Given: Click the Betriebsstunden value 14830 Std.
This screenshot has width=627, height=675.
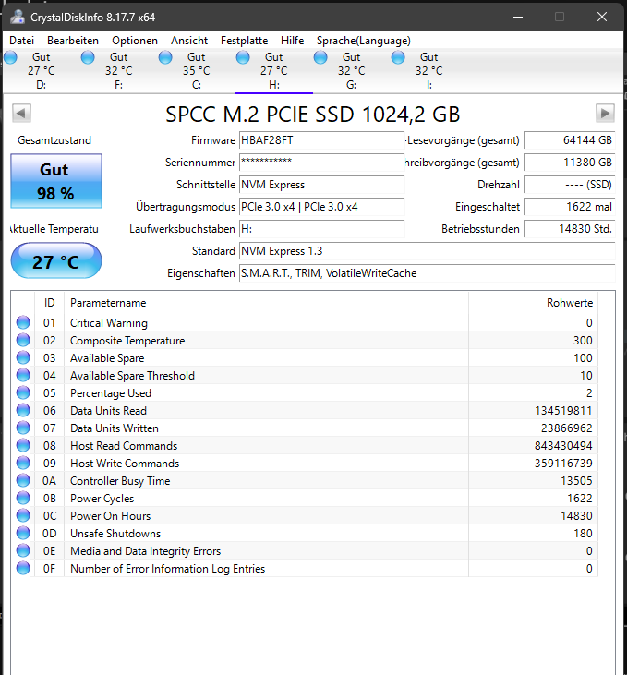Looking at the screenshot, I should 570,229.
